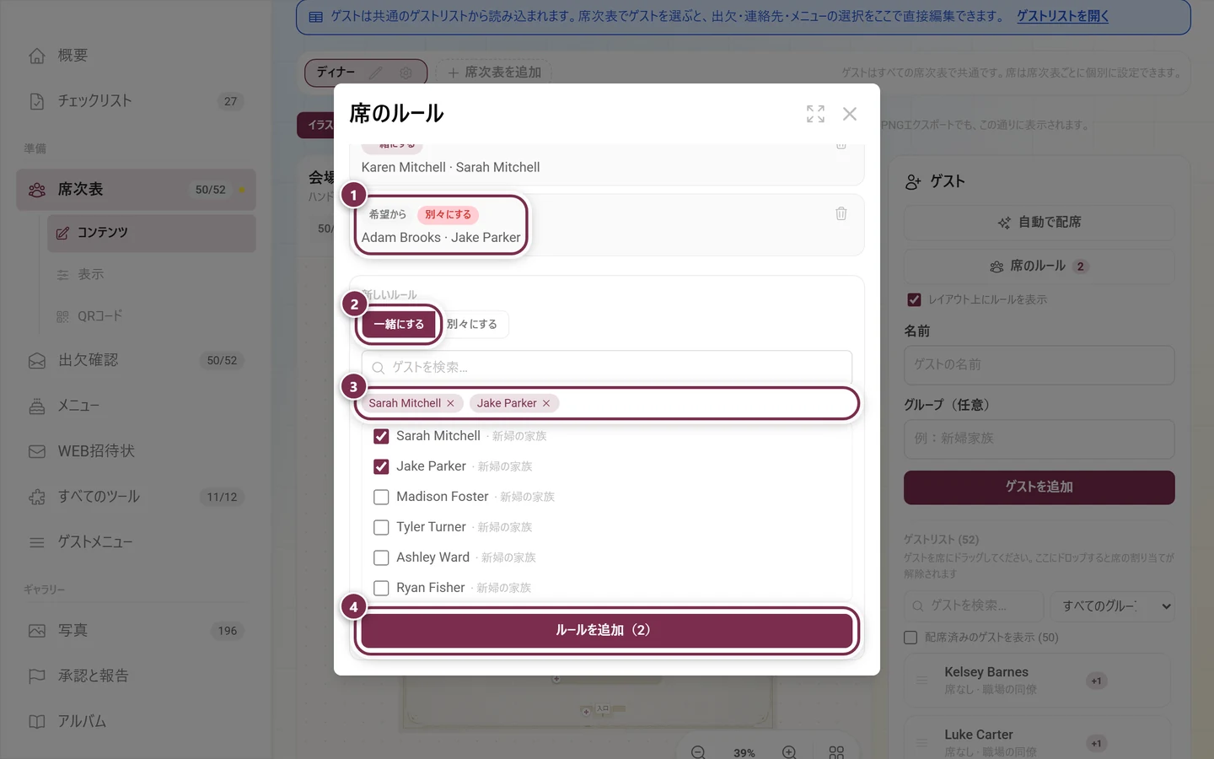Open 承認と報告 in sidebar
The width and height of the screenshot is (1214, 759).
(136, 676)
